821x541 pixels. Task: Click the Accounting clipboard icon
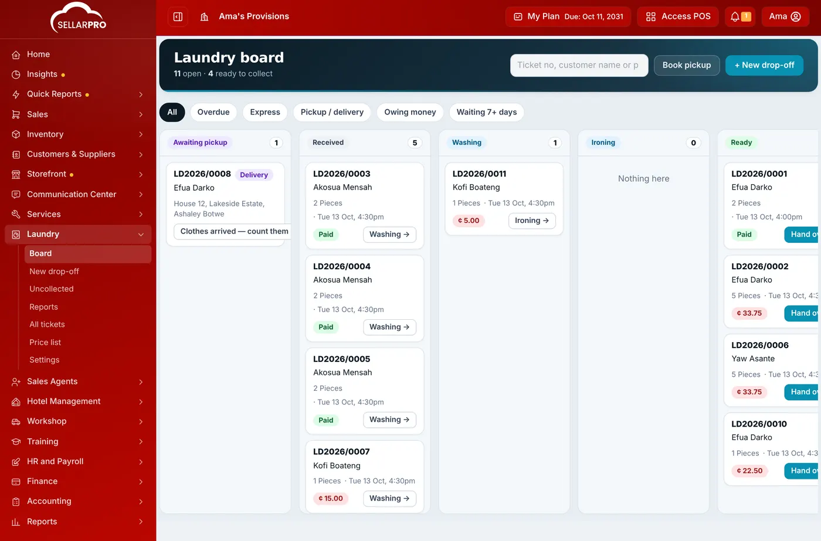tap(16, 502)
